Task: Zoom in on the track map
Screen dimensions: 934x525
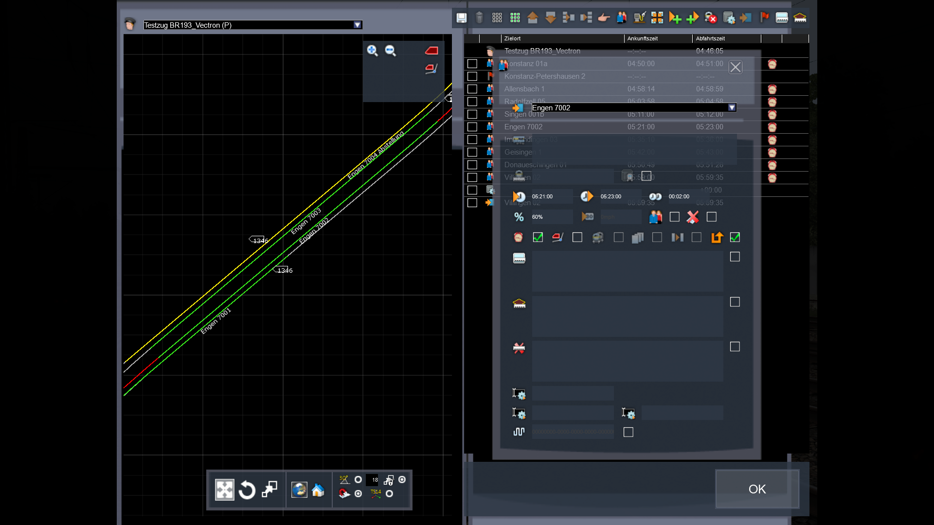Action: [372, 51]
